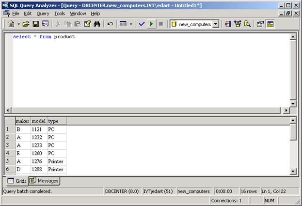
Task: Click 'Connections: 1' in status bar
Action: (226, 201)
